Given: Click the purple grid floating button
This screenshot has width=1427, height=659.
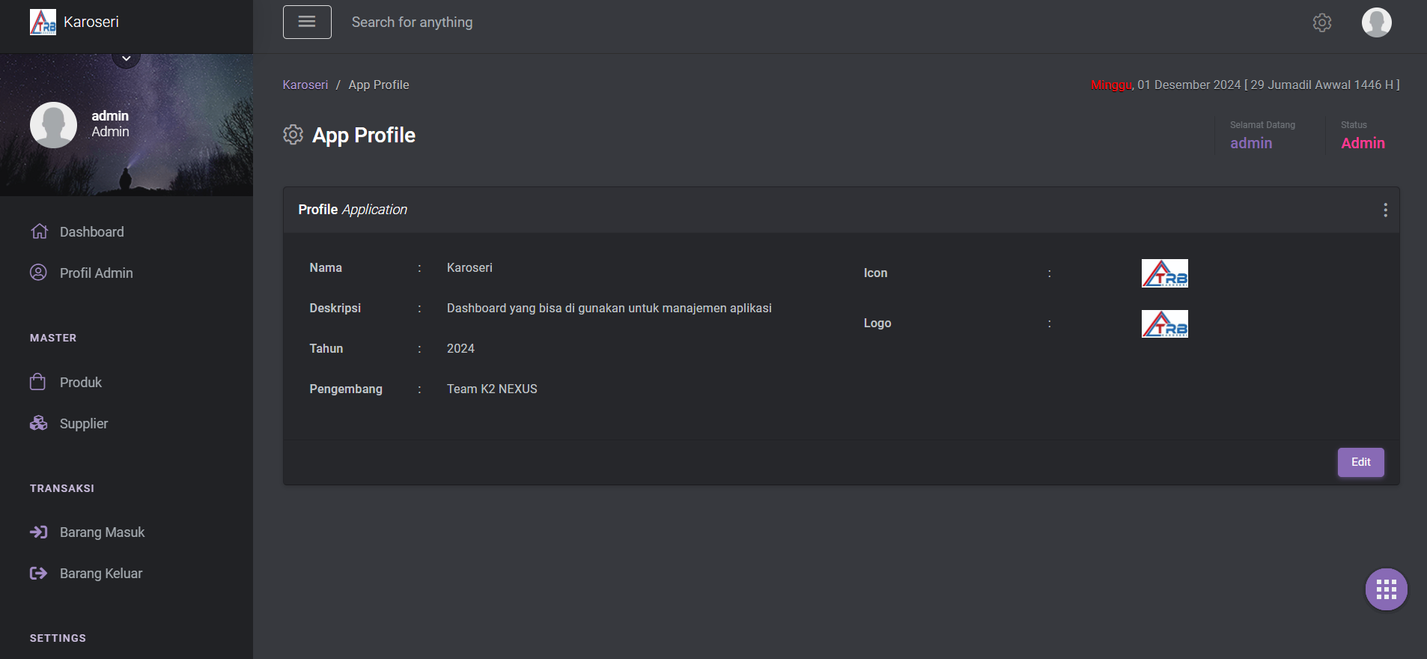Looking at the screenshot, I should (1386, 589).
